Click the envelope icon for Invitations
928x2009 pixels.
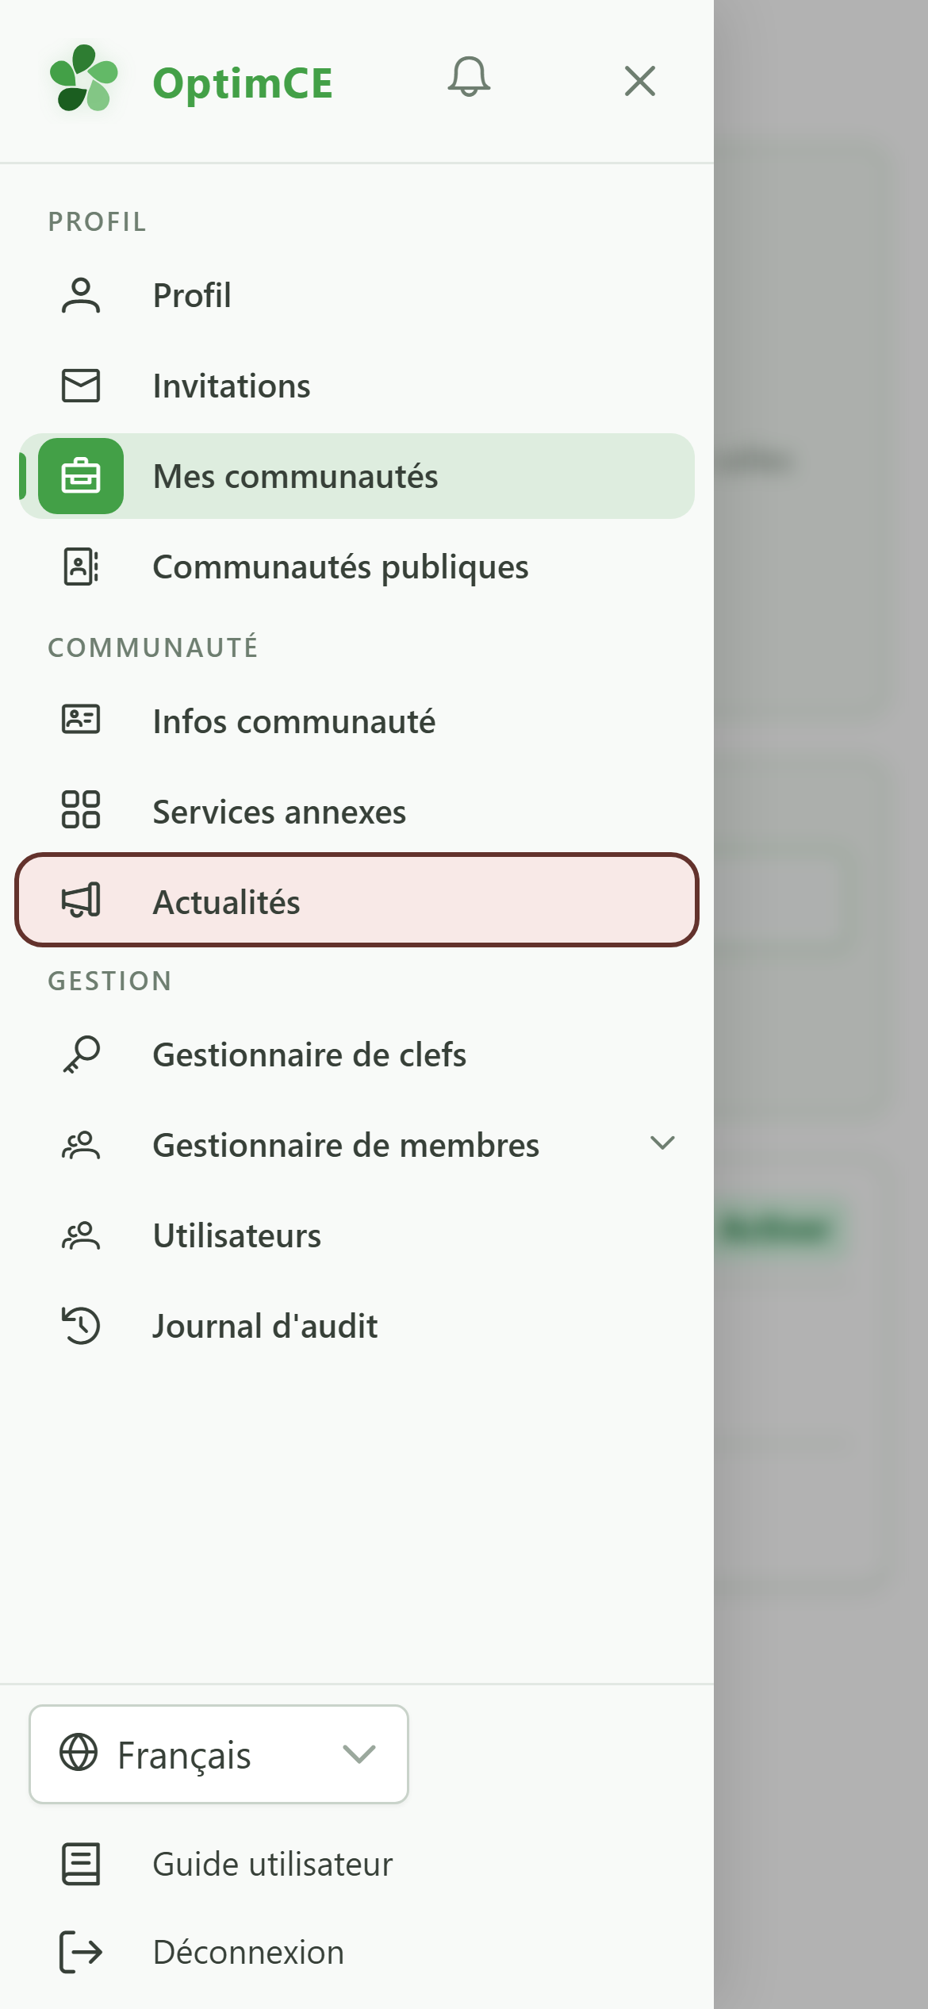click(81, 386)
